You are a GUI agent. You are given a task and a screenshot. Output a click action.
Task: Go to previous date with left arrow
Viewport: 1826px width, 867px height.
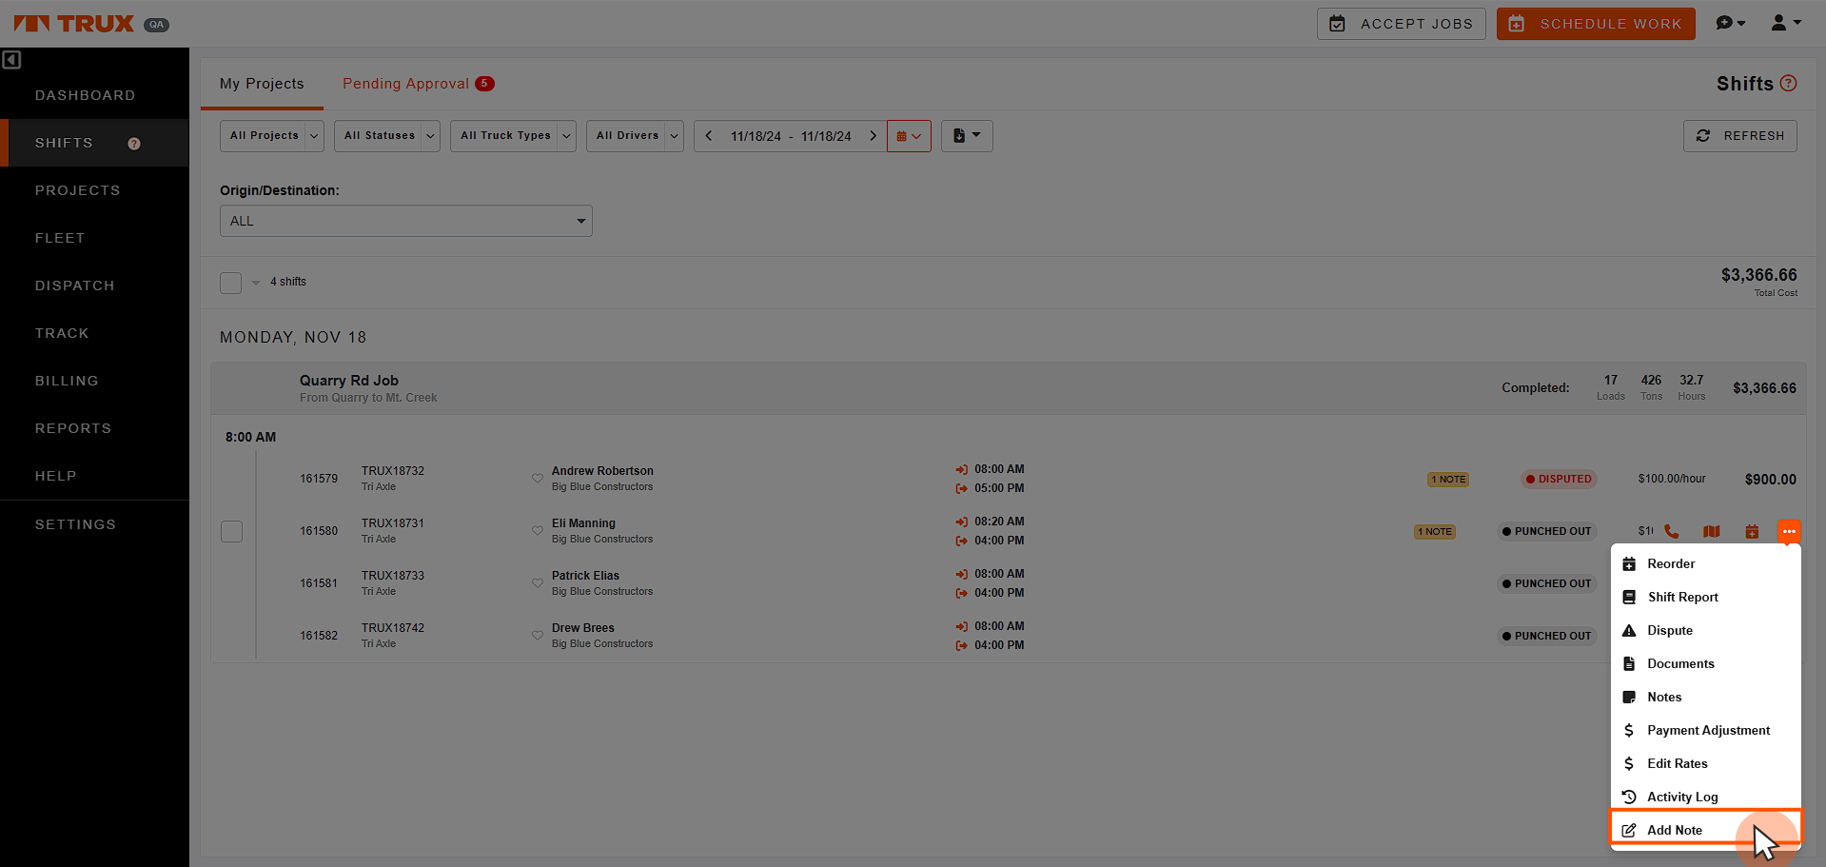709,136
